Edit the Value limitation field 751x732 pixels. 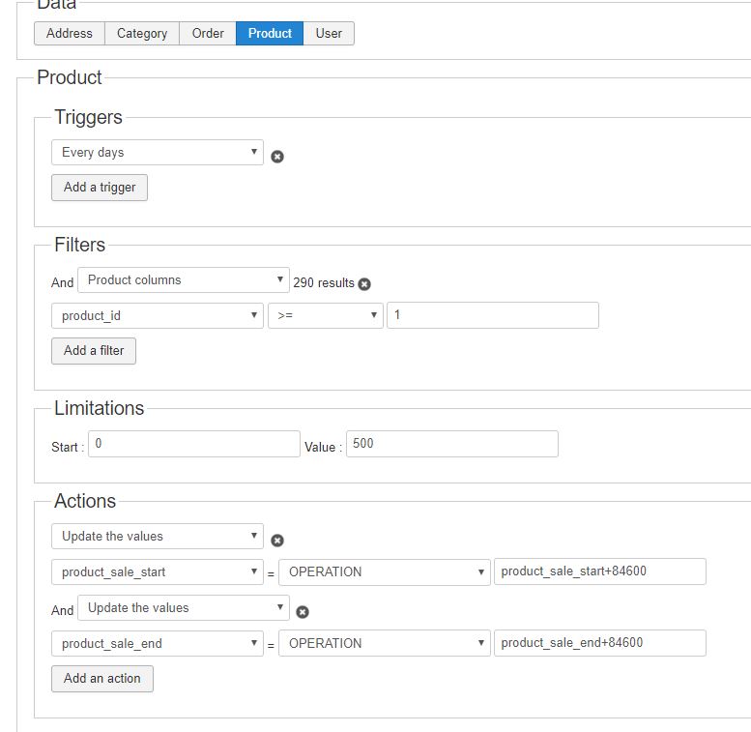pos(451,444)
